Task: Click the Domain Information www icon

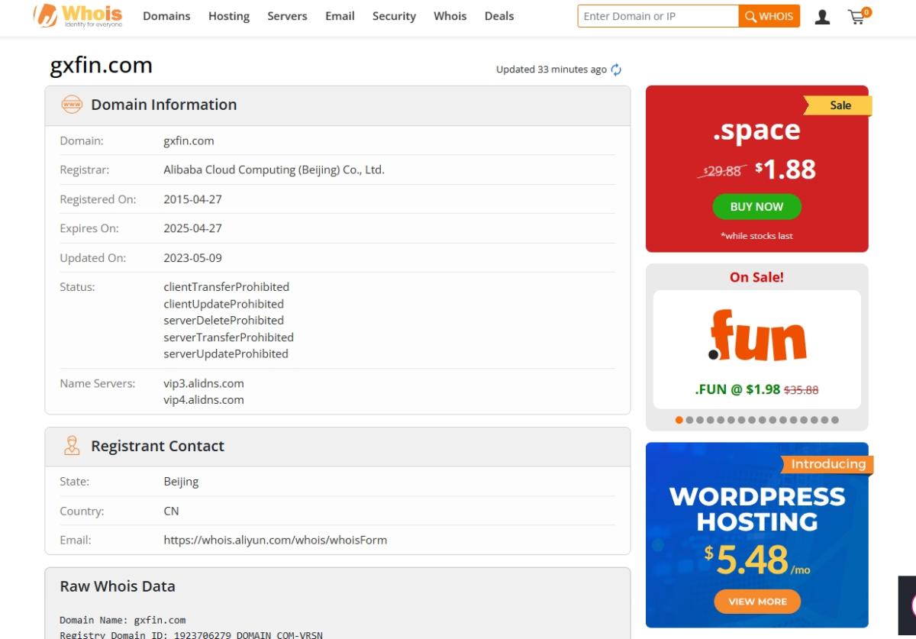Action: tap(72, 105)
